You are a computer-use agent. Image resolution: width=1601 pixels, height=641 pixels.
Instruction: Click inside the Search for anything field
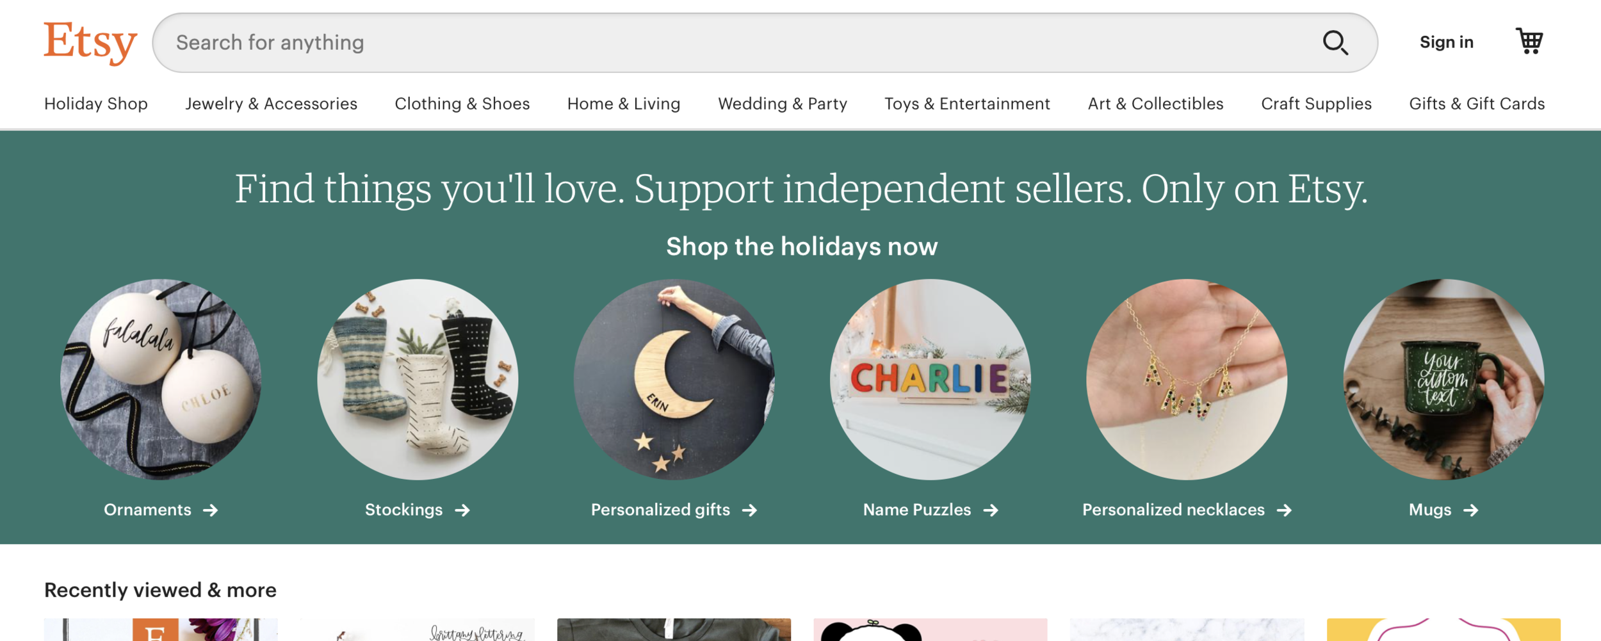[x=448, y=42]
